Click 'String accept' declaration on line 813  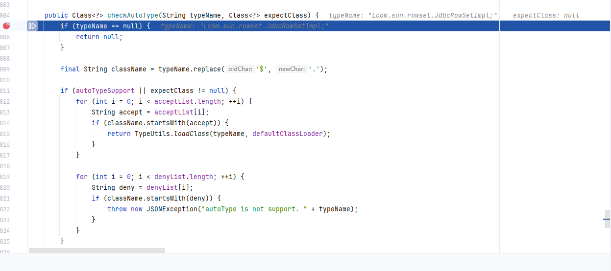[x=117, y=112]
